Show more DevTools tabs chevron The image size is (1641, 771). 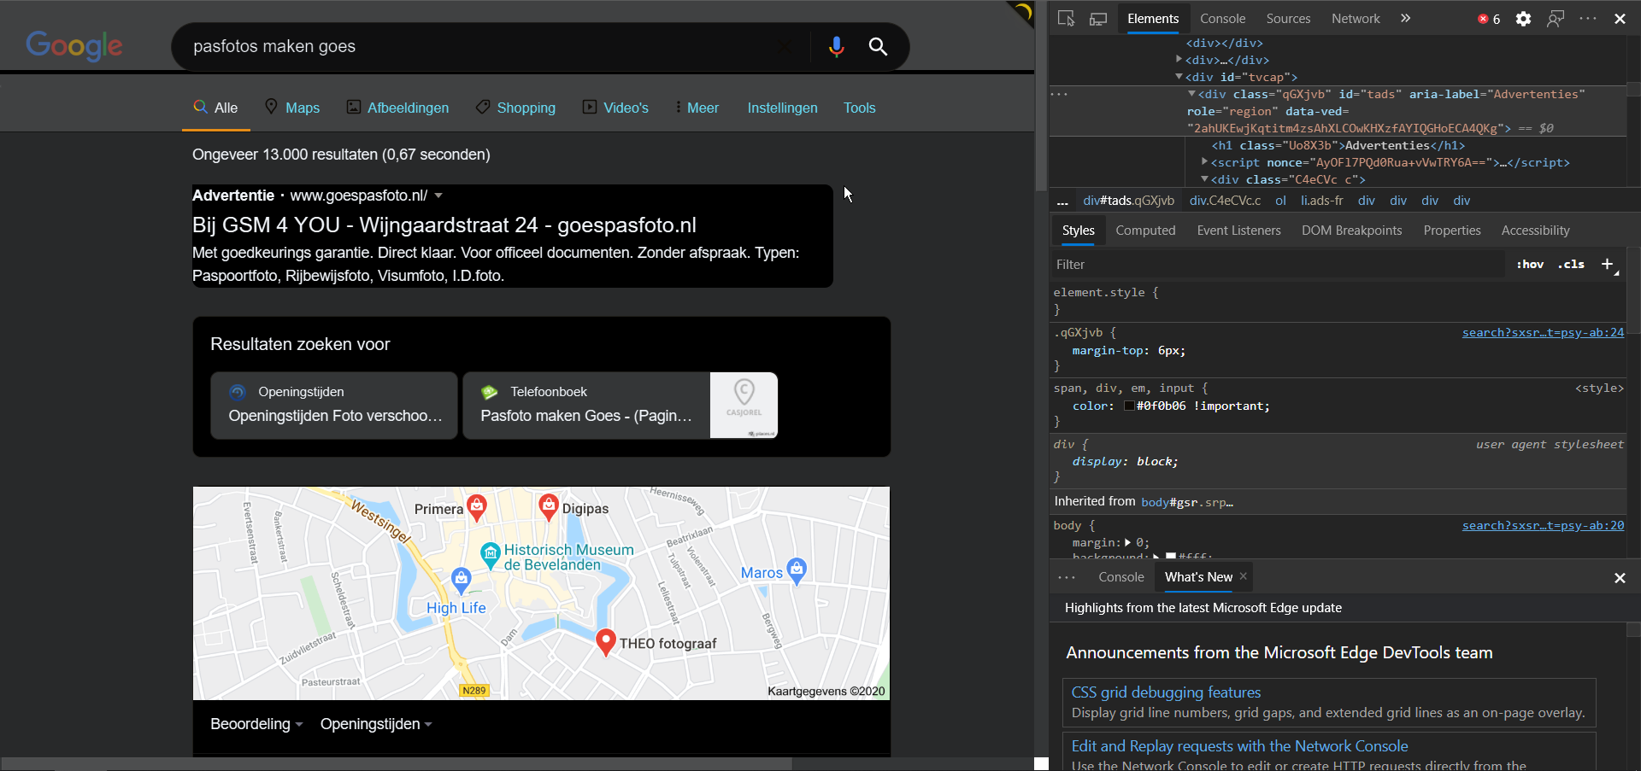coord(1406,19)
